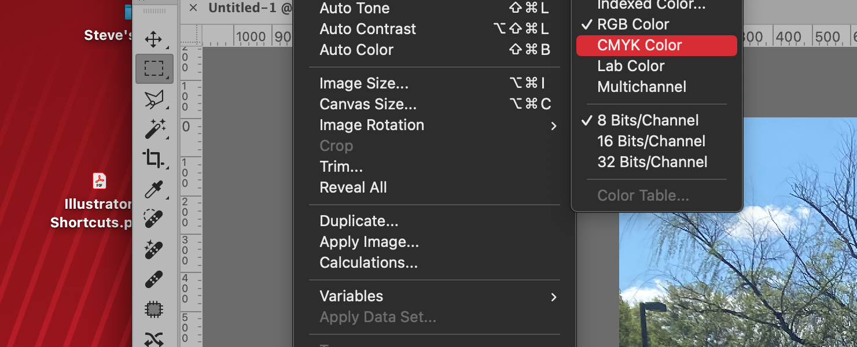Enable 16 Bits/Channel mode
The width and height of the screenshot is (857, 347).
651,141
